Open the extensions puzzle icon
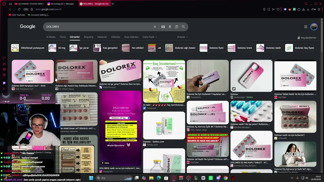This screenshot has width=324, height=182. pyautogui.click(x=299, y=9)
